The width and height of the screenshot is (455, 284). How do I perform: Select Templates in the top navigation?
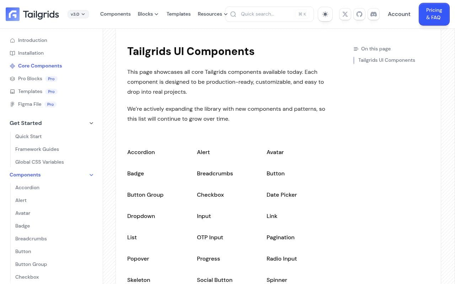tap(178, 14)
